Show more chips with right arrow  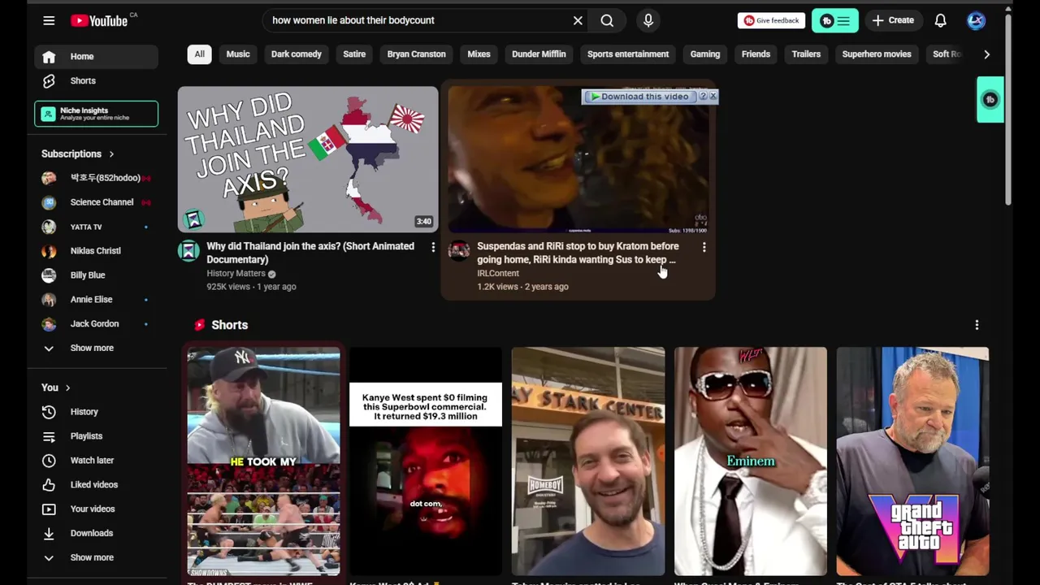pos(986,54)
